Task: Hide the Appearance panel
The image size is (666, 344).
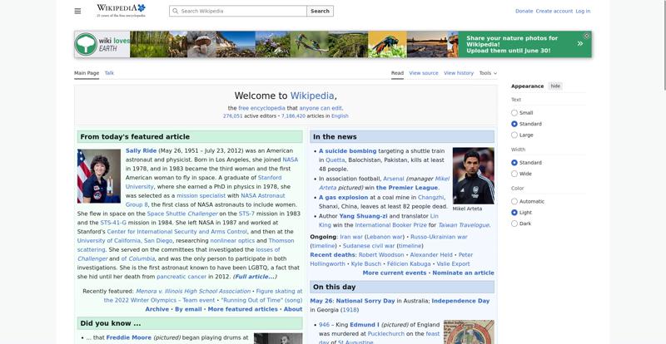Action: pyautogui.click(x=555, y=86)
